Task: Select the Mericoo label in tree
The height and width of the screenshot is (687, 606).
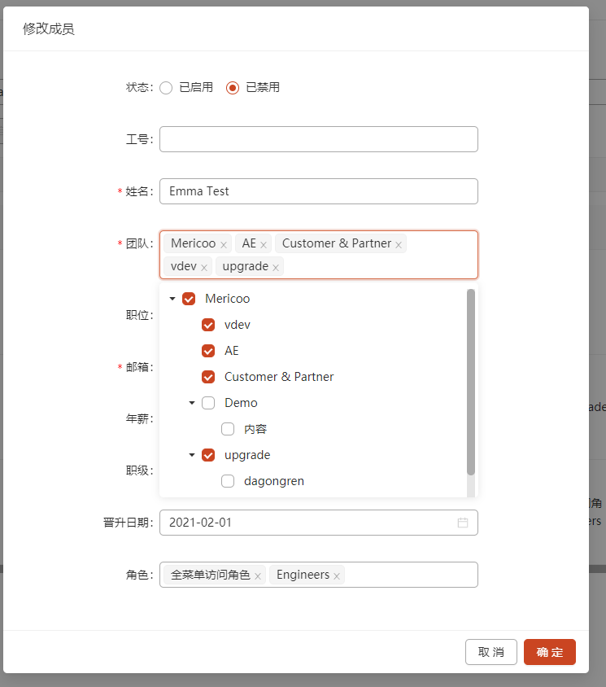Action: (x=227, y=299)
